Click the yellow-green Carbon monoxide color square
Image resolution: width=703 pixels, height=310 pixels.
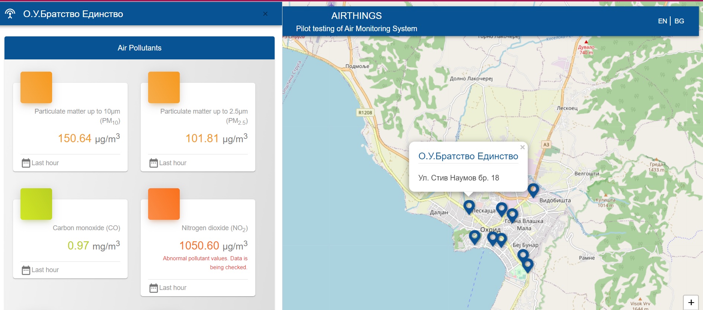click(36, 204)
